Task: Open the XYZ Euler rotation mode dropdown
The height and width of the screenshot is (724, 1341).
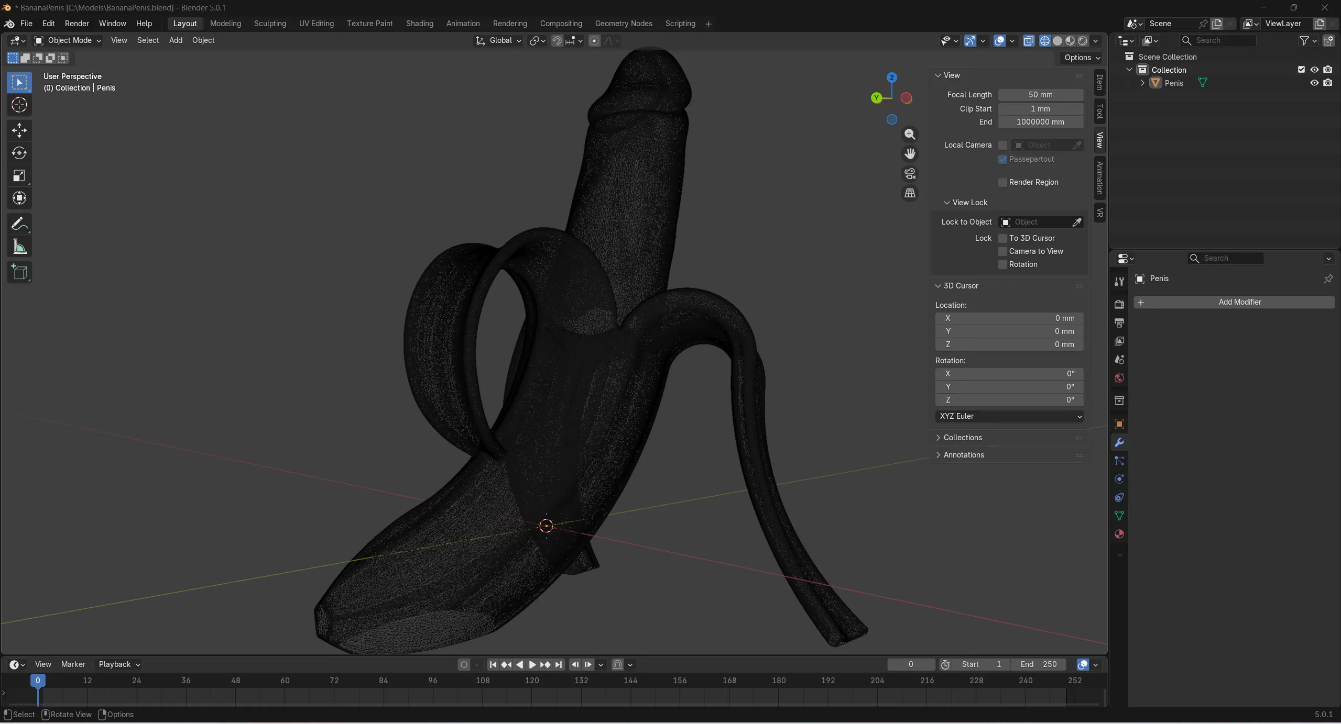Action: (1009, 416)
